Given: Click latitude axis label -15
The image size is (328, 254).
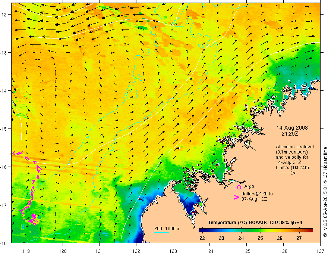Looking at the screenshot, I should (x=3, y=128).
